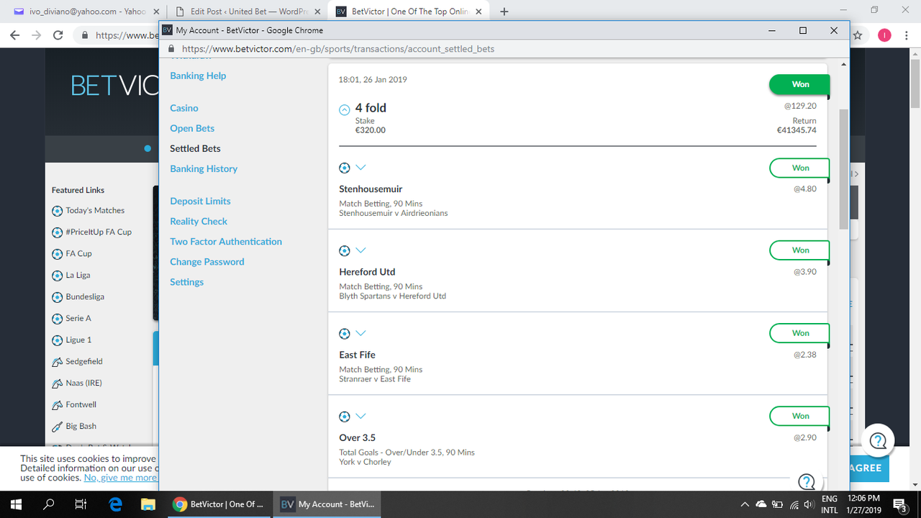This screenshot has height=518, width=921.
Task: Open the notification action center icon
Action: (x=899, y=504)
